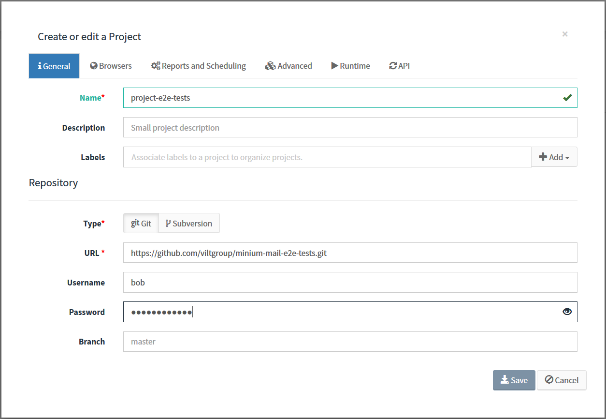Viewport: 606px width, 419px height.
Task: Switch to the General tab
Action: click(54, 66)
